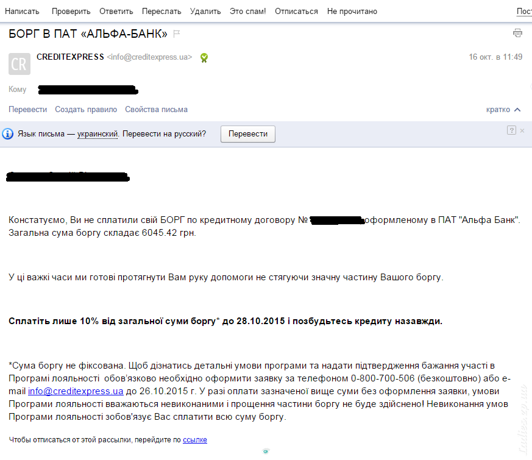Click the Кому label
This screenshot has height=460, width=532.
tap(17, 89)
